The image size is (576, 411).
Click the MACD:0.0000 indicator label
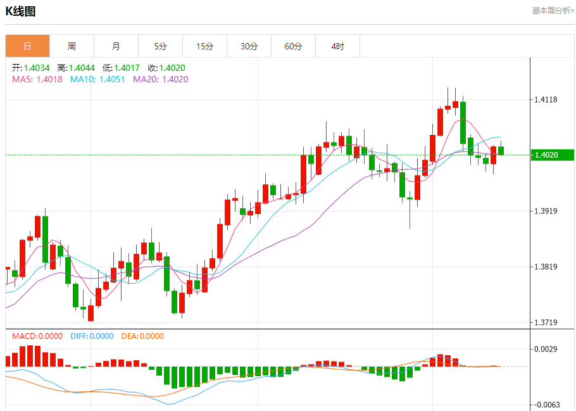[x=37, y=336]
